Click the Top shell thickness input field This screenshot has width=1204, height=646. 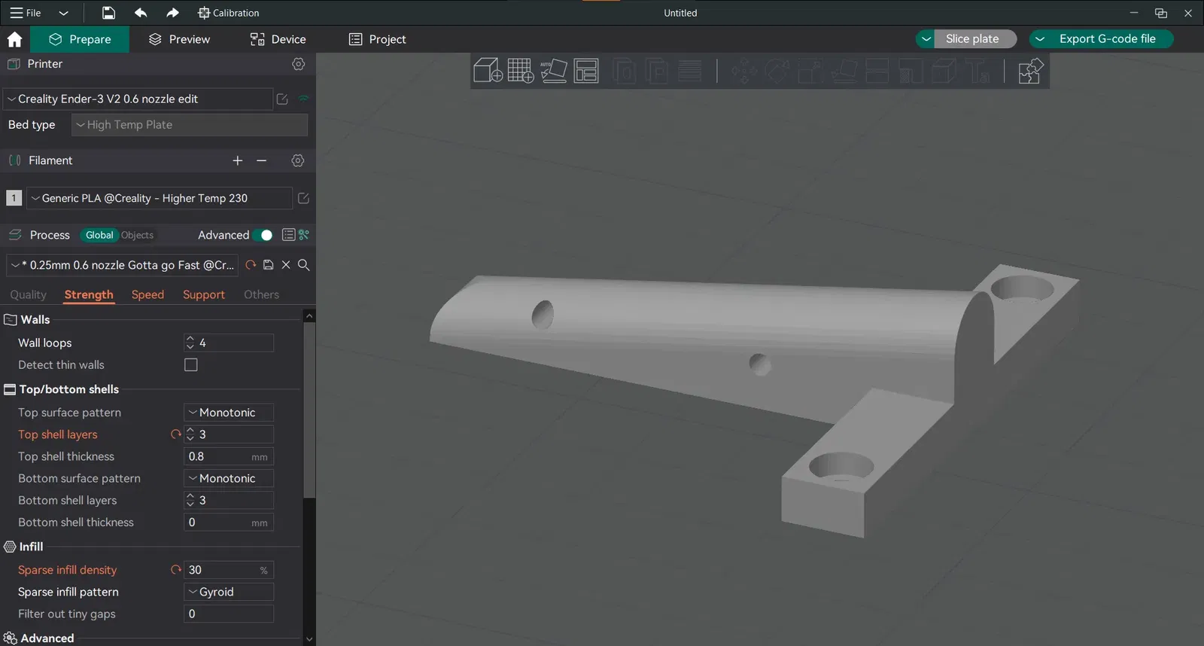click(229, 456)
